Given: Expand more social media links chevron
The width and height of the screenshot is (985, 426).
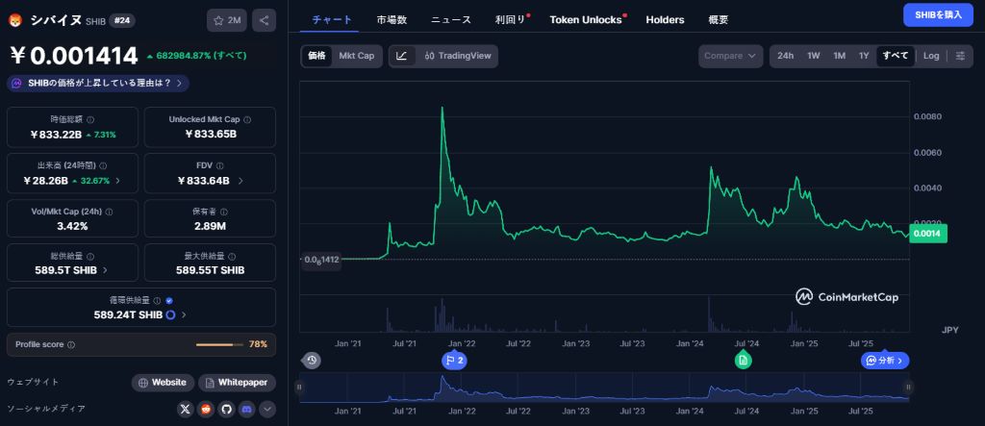Looking at the screenshot, I should (266, 409).
